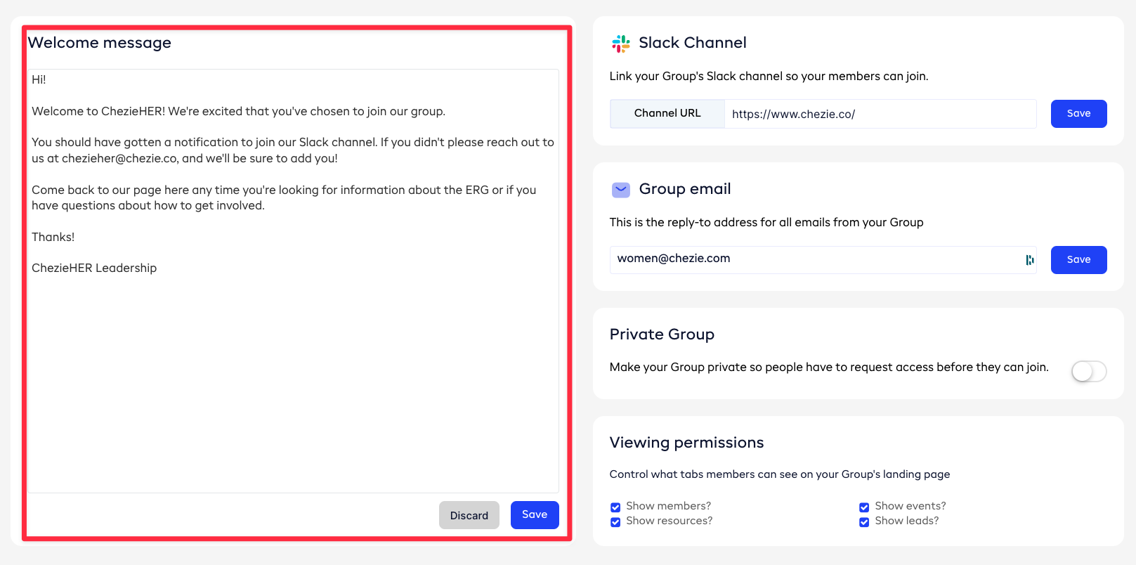Click the Private Group heading

click(662, 335)
